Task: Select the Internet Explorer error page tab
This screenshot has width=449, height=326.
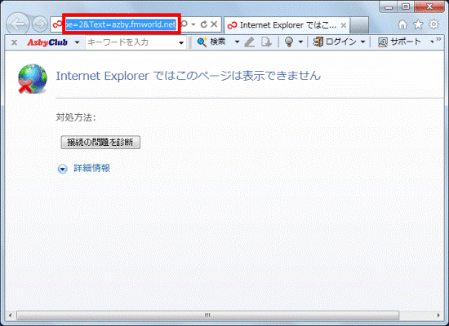Action: 287,25
